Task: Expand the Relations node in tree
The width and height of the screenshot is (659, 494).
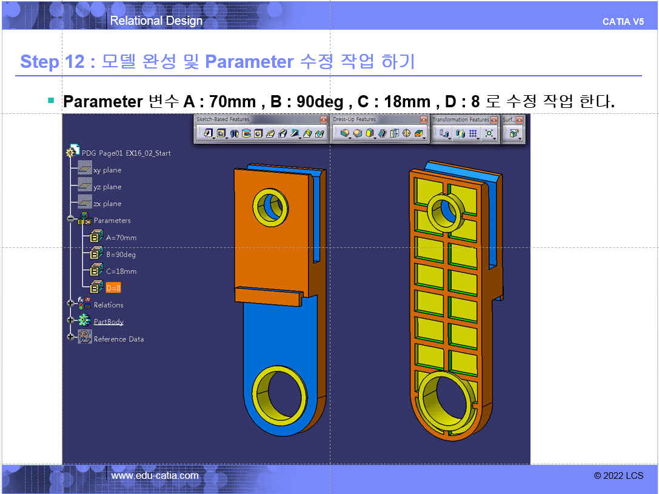Action: pyautogui.click(x=70, y=303)
